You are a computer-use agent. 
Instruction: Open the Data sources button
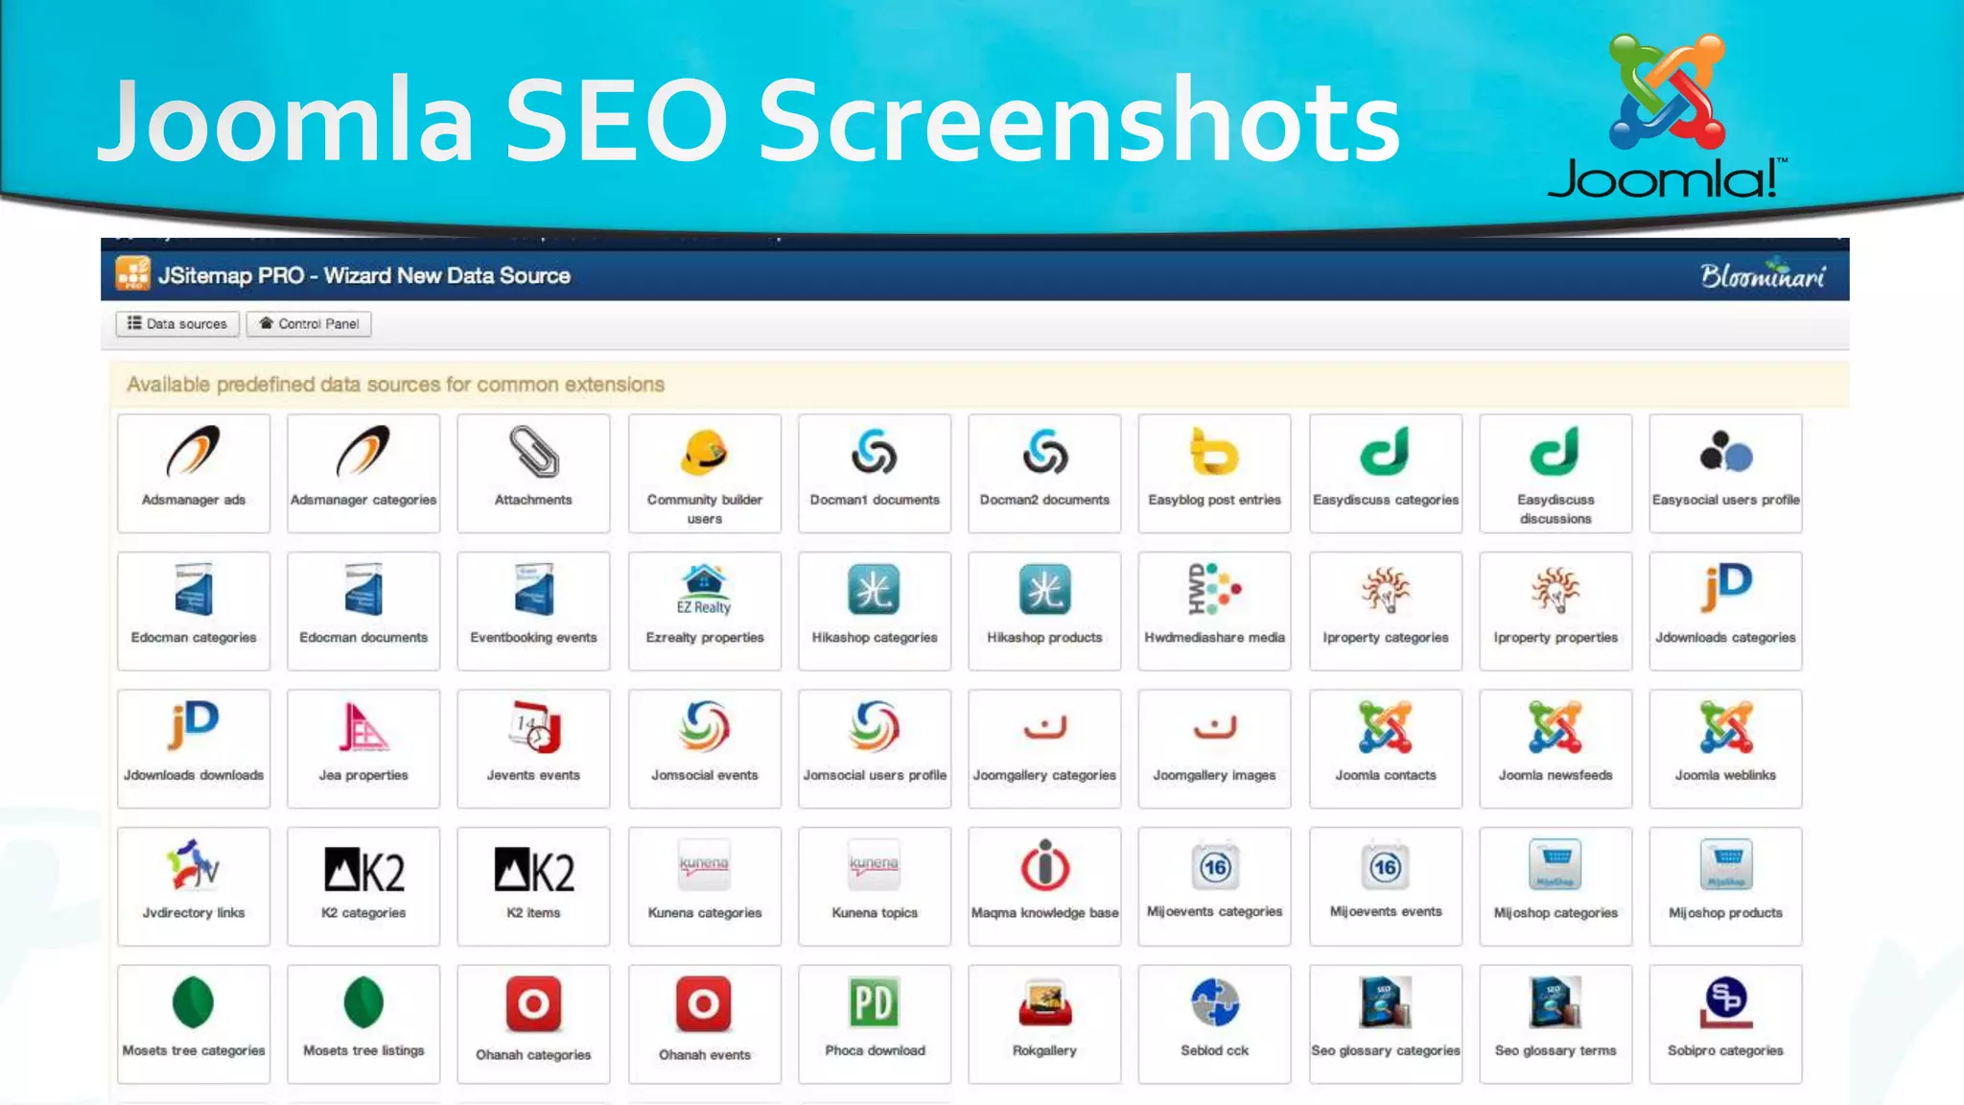click(x=177, y=324)
